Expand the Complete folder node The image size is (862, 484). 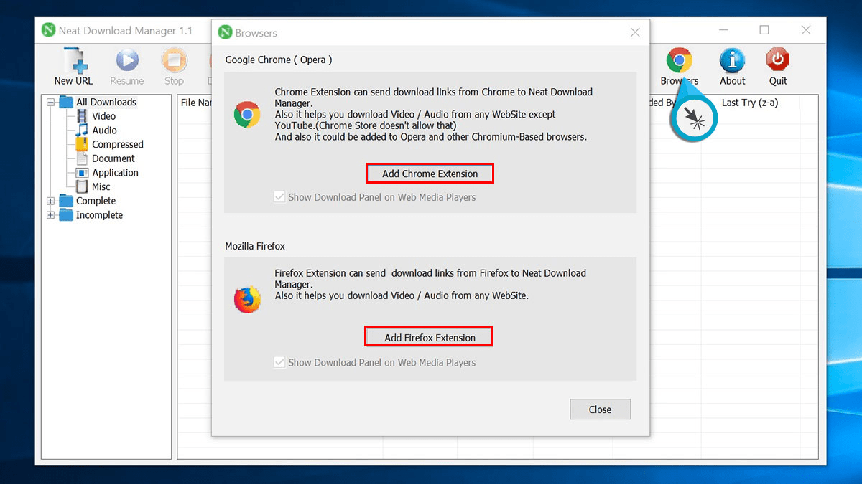[x=51, y=201]
